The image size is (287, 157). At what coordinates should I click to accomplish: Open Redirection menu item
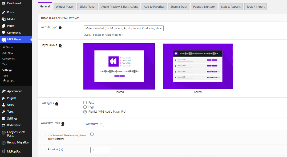16,125
